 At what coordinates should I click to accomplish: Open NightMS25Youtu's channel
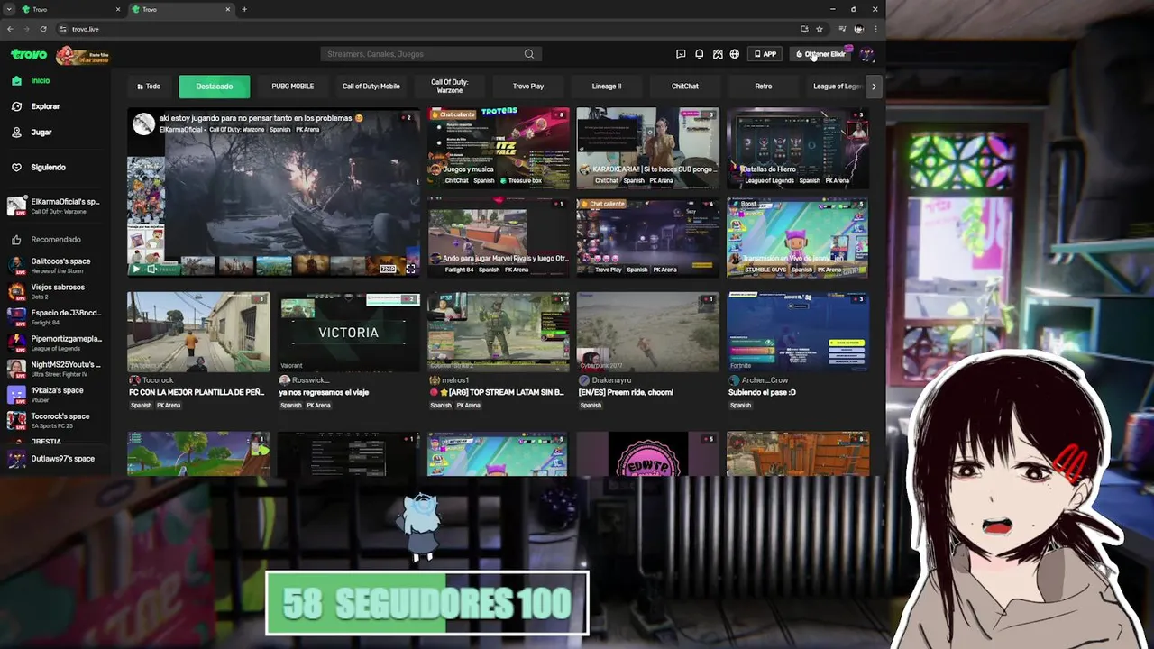click(x=54, y=369)
